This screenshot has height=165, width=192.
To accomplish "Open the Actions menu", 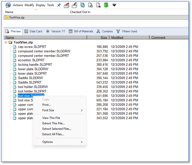I will [18, 5].
